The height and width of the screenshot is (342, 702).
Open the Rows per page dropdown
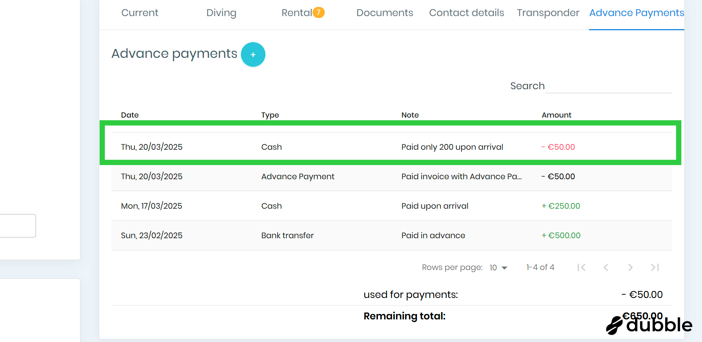(498, 268)
